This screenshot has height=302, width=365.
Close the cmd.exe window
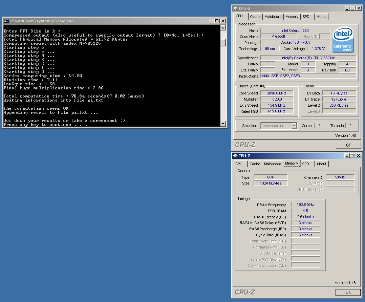click(223, 21)
